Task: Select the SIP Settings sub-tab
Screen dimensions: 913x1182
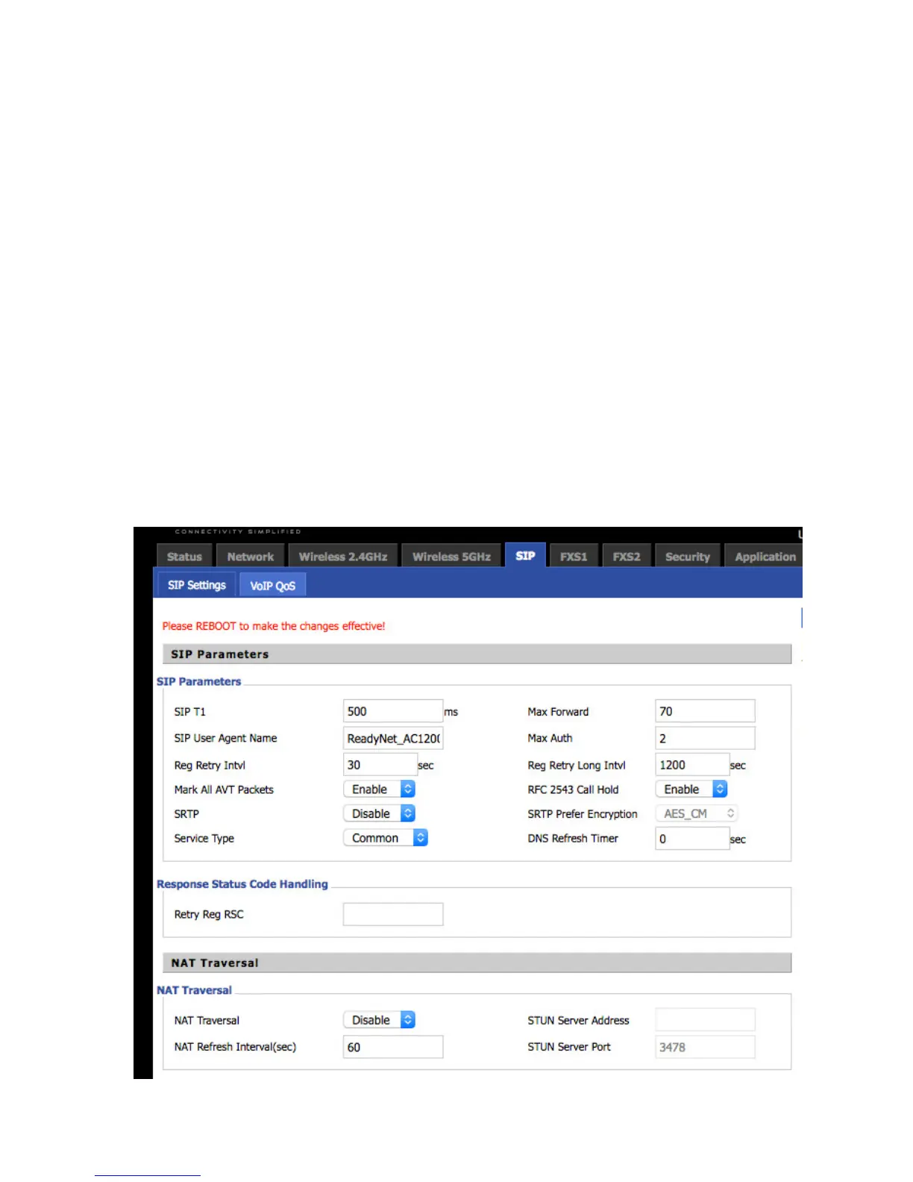Action: pyautogui.click(x=197, y=585)
